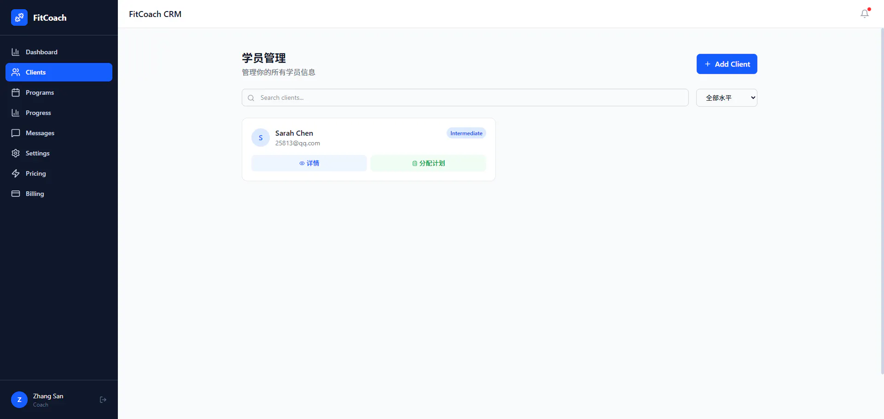884x419 pixels.
Task: Click the Pricing lightning bolt icon
Action: (x=16, y=173)
